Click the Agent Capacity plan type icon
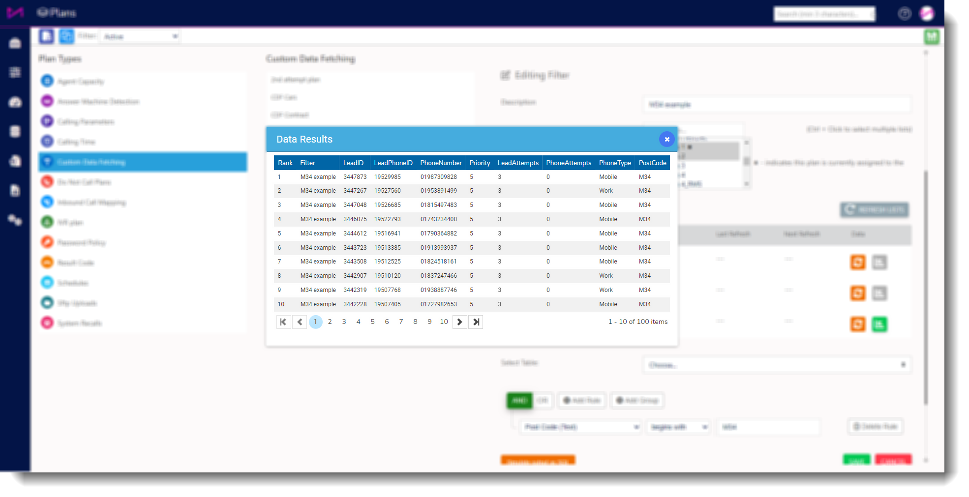Screen dimensions: 969x497 coord(47,81)
